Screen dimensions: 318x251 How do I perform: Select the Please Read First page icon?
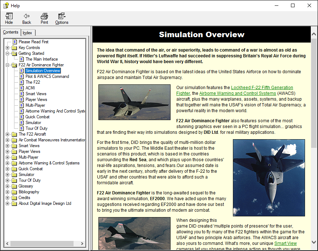coord(15,42)
